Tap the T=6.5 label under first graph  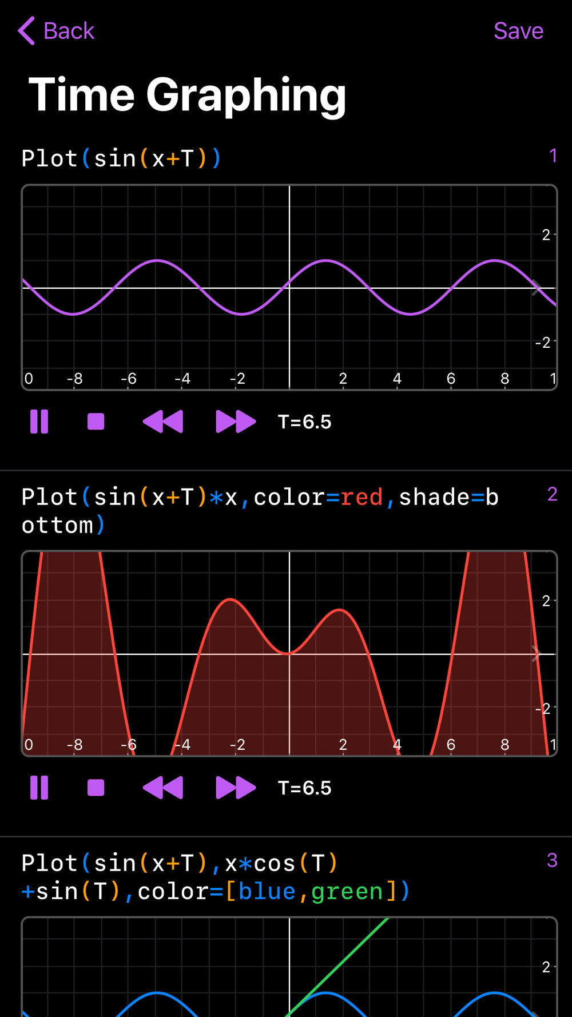pos(305,422)
